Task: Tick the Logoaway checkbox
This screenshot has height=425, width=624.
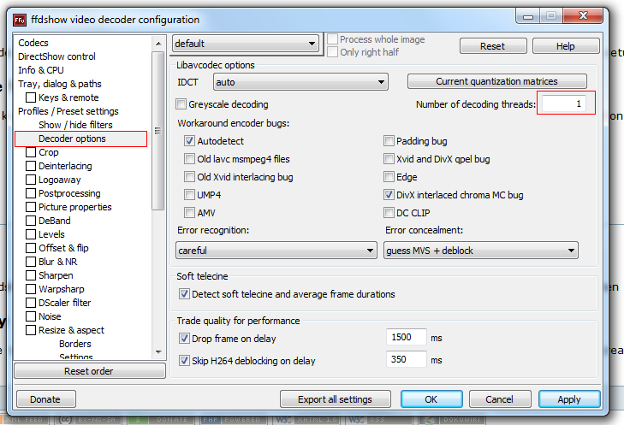Action: coord(31,180)
